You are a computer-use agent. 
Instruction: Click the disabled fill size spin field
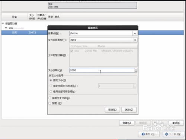click(116, 86)
